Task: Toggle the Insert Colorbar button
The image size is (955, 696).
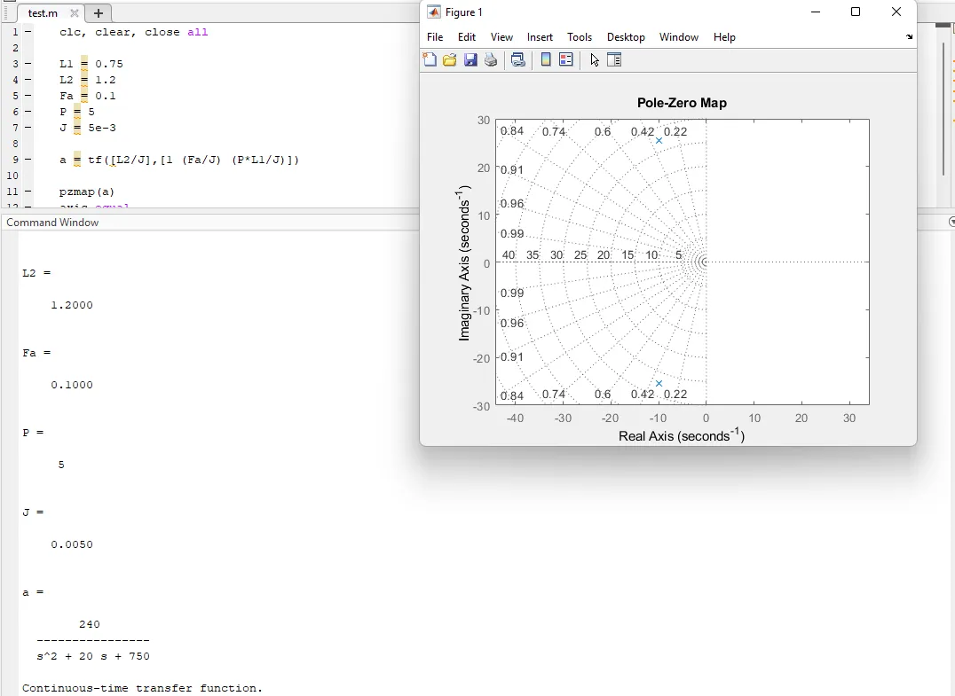Action: [546, 60]
